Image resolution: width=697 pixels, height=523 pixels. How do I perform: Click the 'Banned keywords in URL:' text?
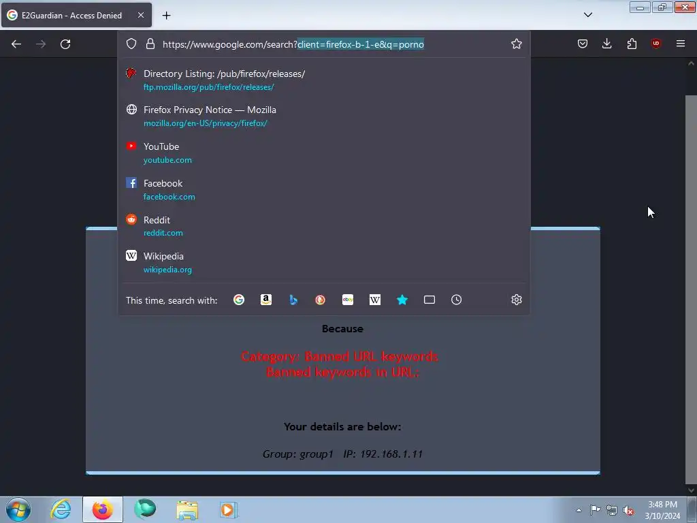click(342, 372)
